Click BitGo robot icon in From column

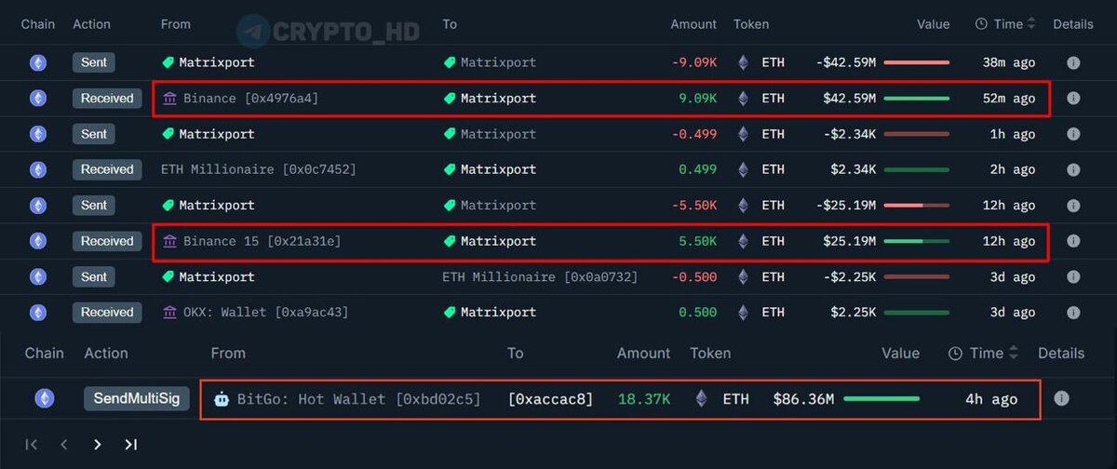click(x=222, y=398)
